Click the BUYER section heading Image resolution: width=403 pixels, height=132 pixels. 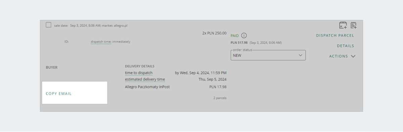coord(52,68)
